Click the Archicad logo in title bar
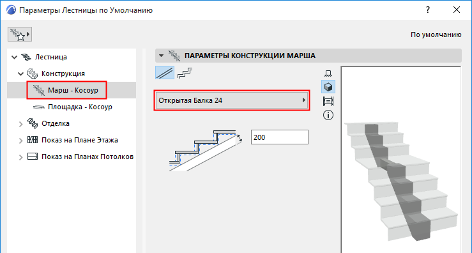 [x=11, y=10]
